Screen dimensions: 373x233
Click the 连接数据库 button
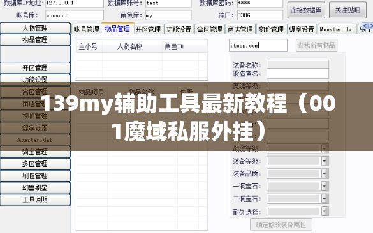click(x=306, y=10)
